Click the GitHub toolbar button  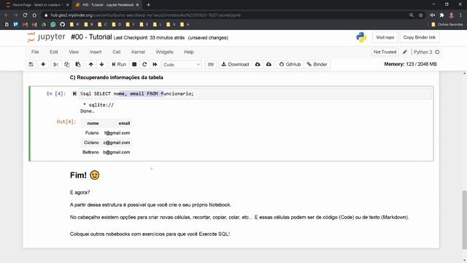tap(290, 64)
